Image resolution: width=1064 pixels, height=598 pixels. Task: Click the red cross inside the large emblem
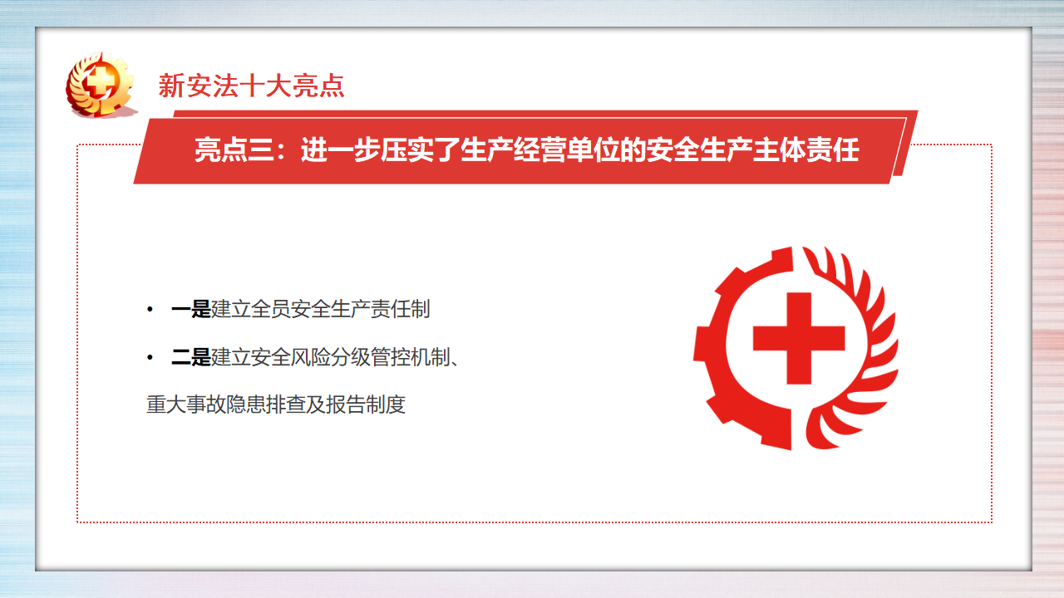[799, 337]
